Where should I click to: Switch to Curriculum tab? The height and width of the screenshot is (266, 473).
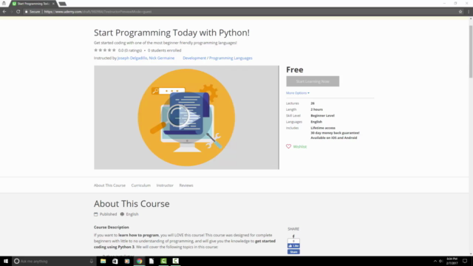pos(141,185)
